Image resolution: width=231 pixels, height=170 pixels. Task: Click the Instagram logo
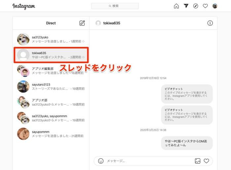tap(24, 6)
